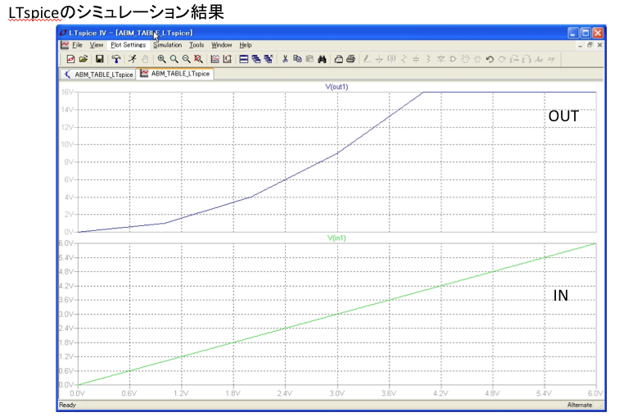Screen dimensions: 619x417
Task: Click the Undo arrow icon
Action: pyautogui.click(x=490, y=59)
